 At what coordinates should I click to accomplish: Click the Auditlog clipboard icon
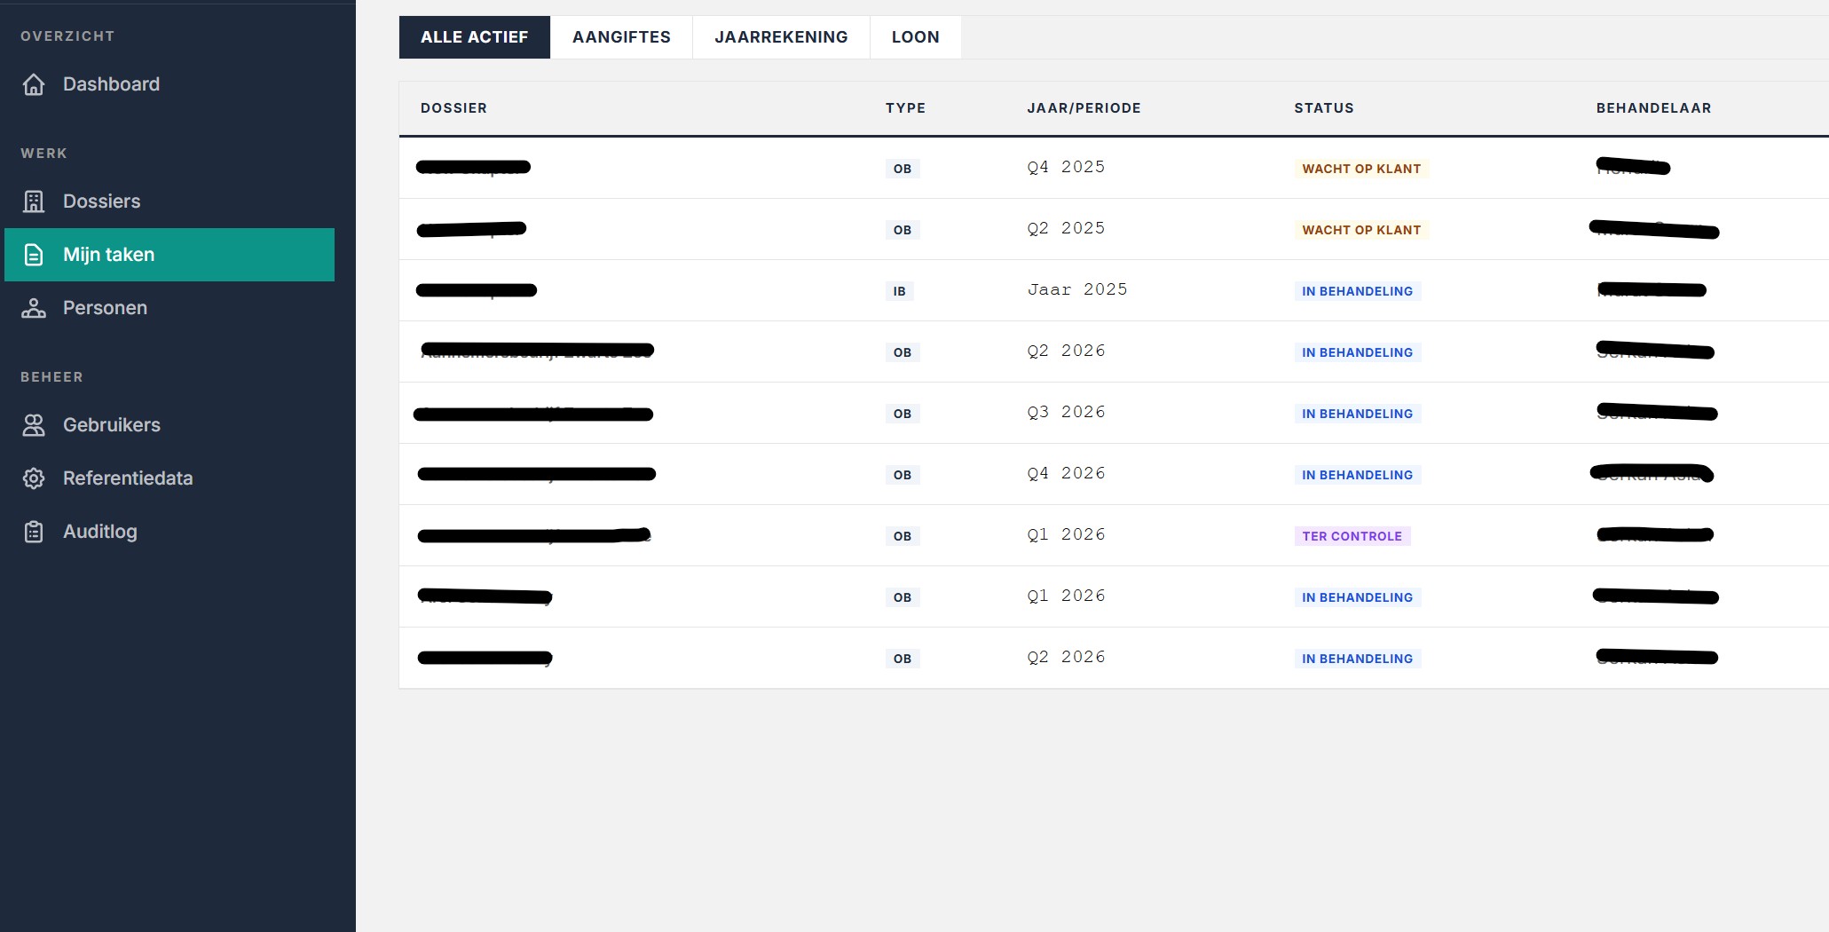coord(34,532)
